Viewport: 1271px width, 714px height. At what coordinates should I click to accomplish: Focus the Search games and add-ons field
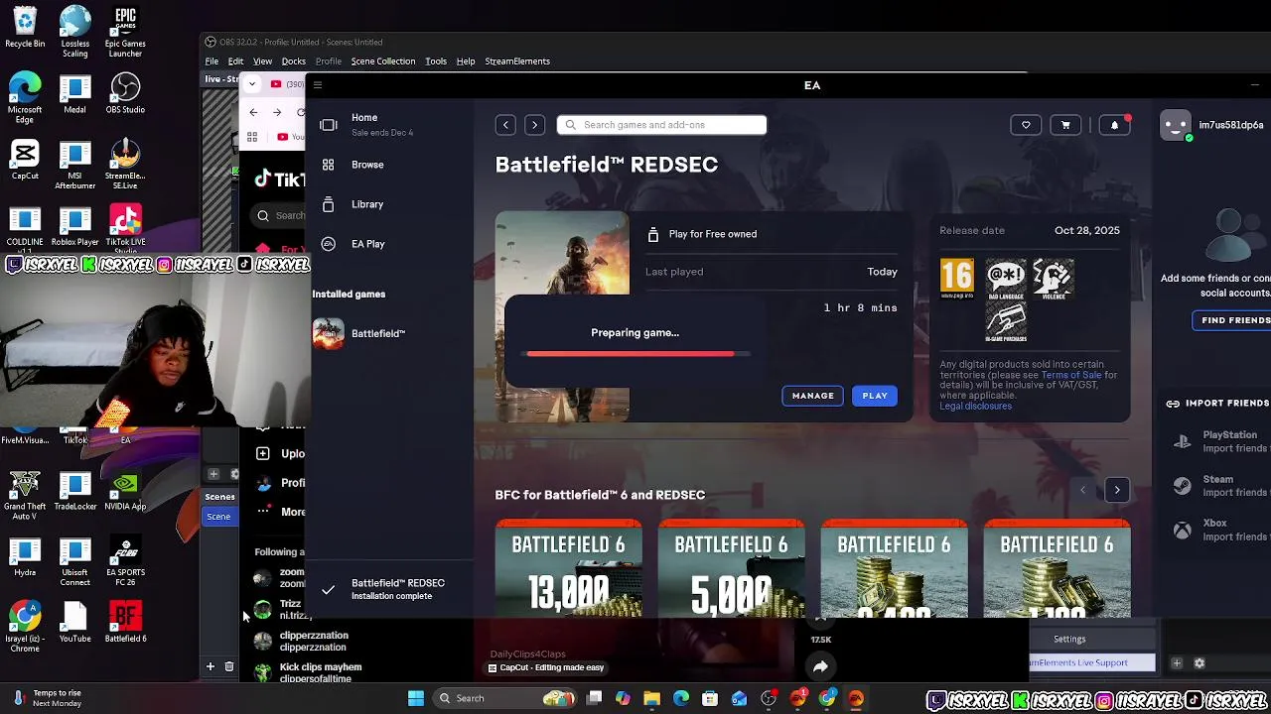662,125
